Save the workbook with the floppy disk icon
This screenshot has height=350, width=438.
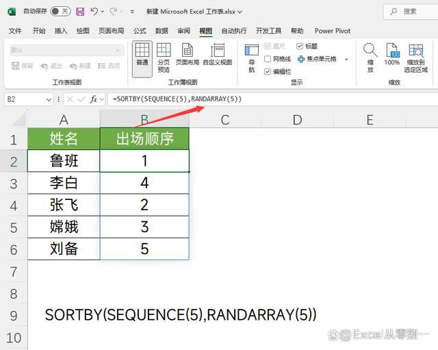pyautogui.click(x=80, y=12)
